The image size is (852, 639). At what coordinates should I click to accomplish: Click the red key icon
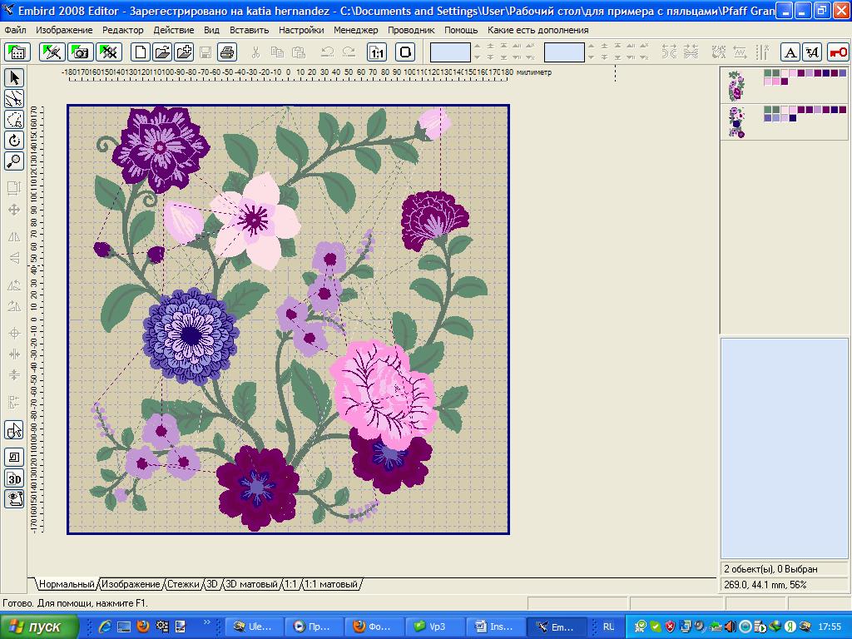pyautogui.click(x=838, y=52)
